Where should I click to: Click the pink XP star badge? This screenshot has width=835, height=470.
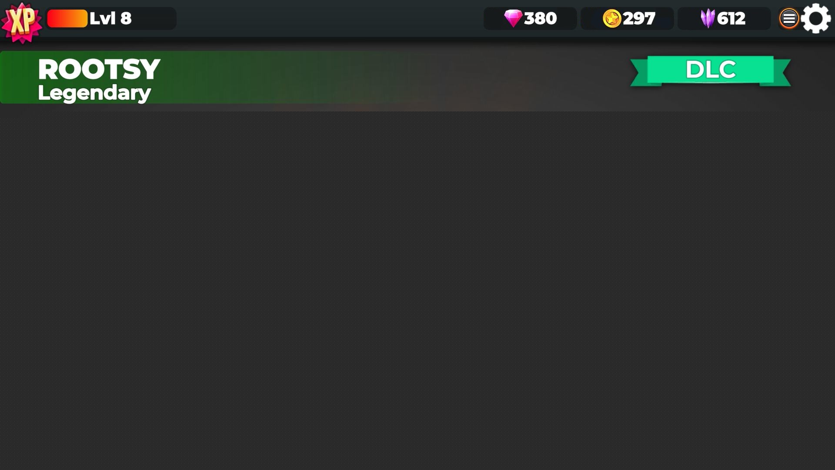click(22, 23)
